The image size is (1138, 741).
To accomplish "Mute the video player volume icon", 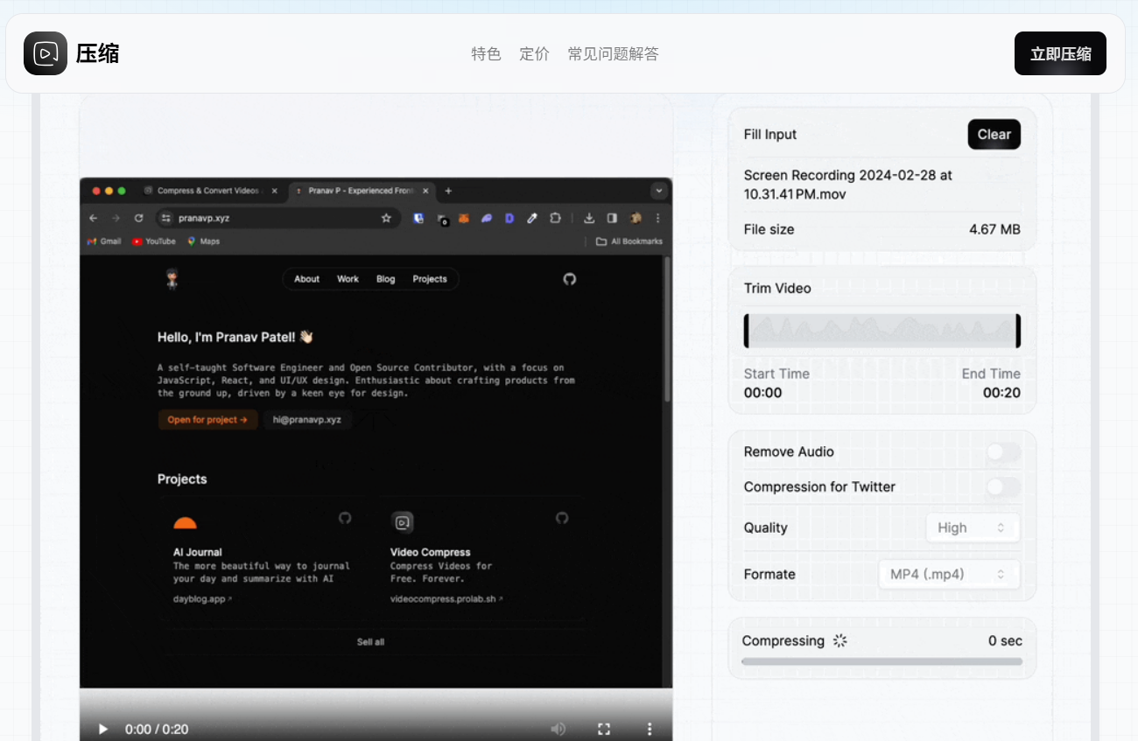I will click(558, 729).
